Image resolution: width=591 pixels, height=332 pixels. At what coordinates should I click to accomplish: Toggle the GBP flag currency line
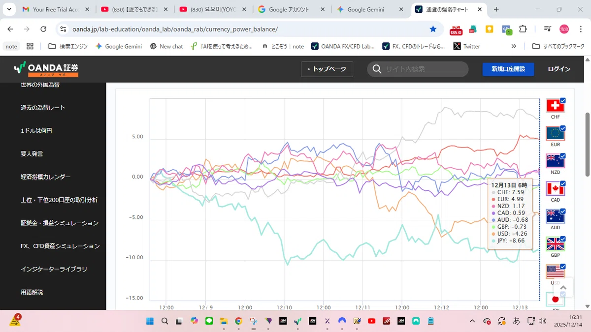point(556,244)
